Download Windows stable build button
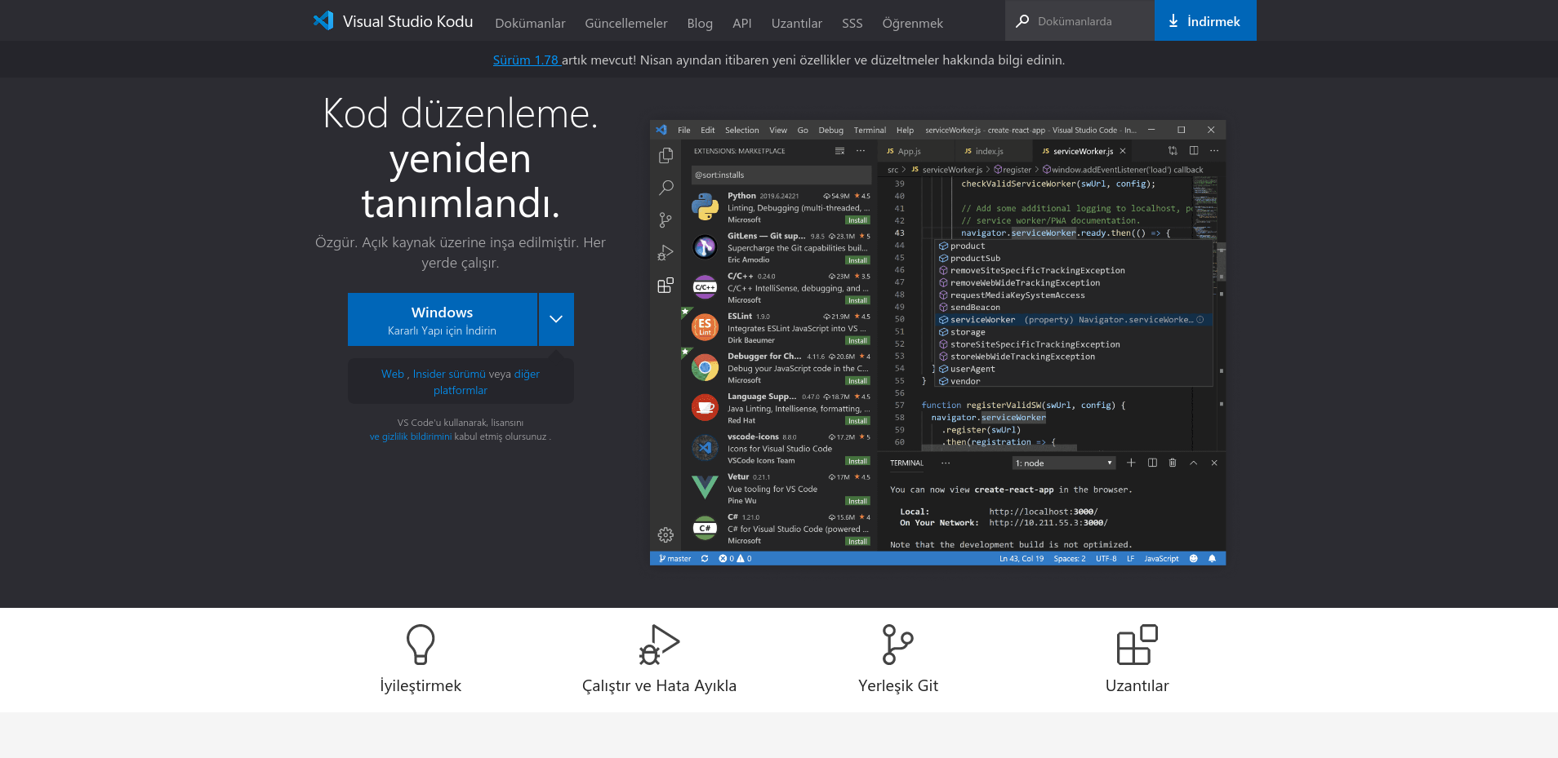 (x=442, y=320)
